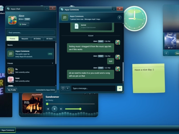This screenshot has height=134, width=179.
Task: Click the Have a nice day sticky note
Action: coord(149,78)
